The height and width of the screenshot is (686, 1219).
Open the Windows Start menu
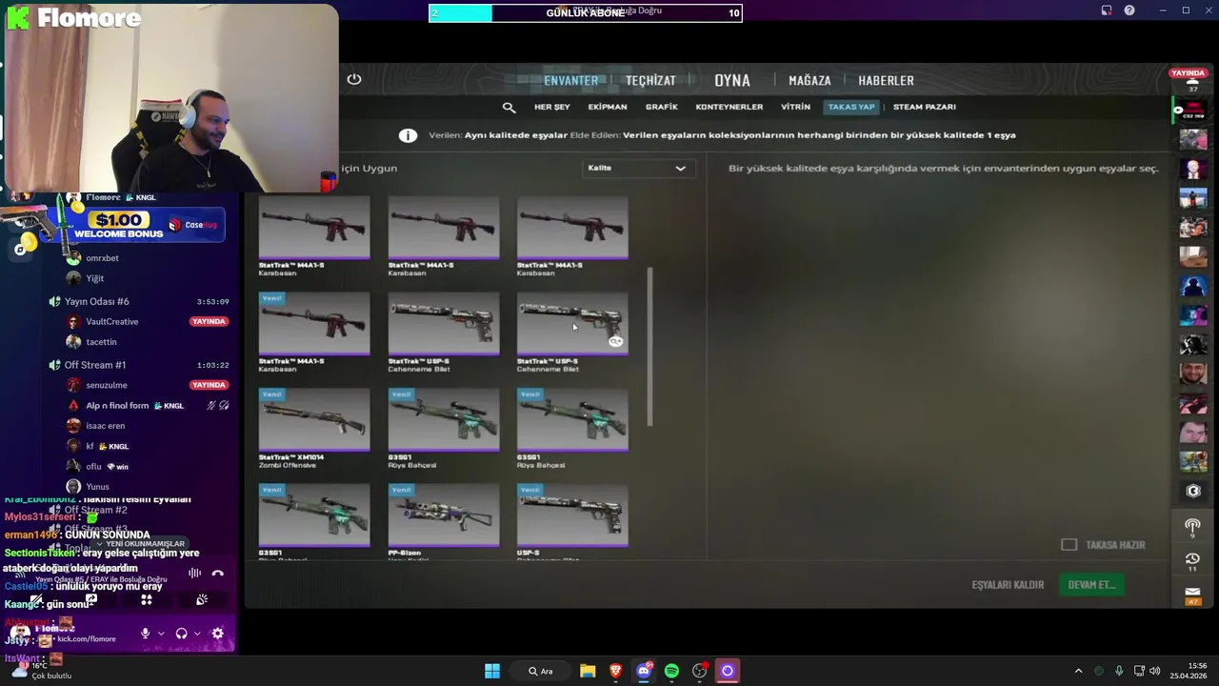click(492, 671)
